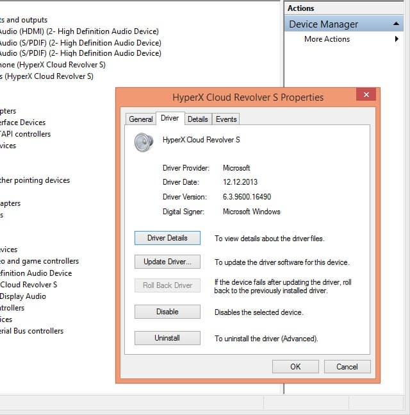The height and width of the screenshot is (415, 410).
Task: Click the Driver Provider value Microsoft
Action: click(x=236, y=168)
